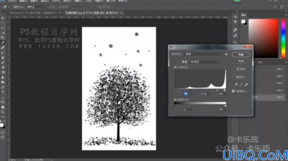Select the Horizontal Type tool
Image resolution: width=288 pixels, height=161 pixels.
(x=2, y=92)
